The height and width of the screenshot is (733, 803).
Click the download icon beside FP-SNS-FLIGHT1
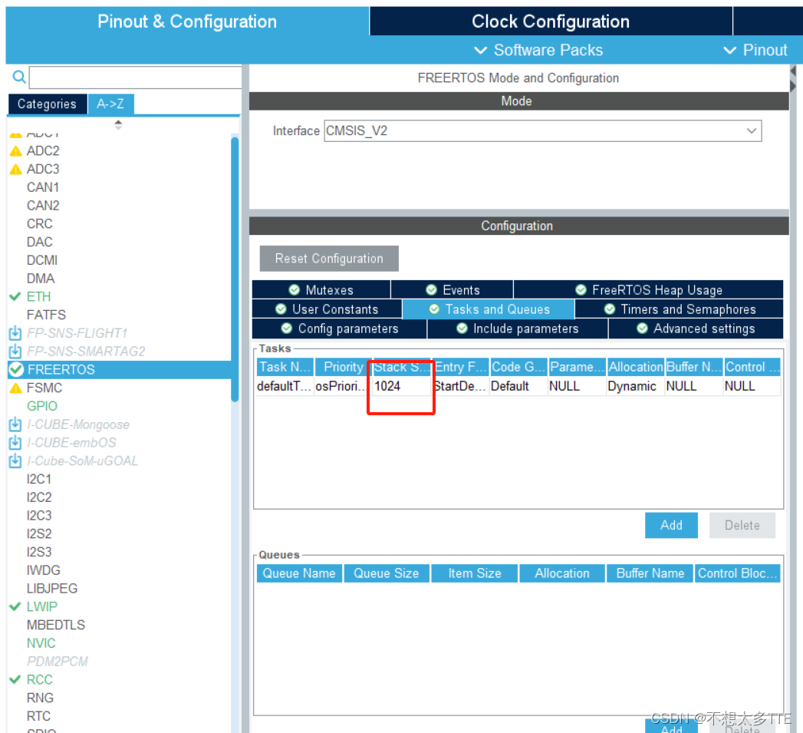pos(15,333)
